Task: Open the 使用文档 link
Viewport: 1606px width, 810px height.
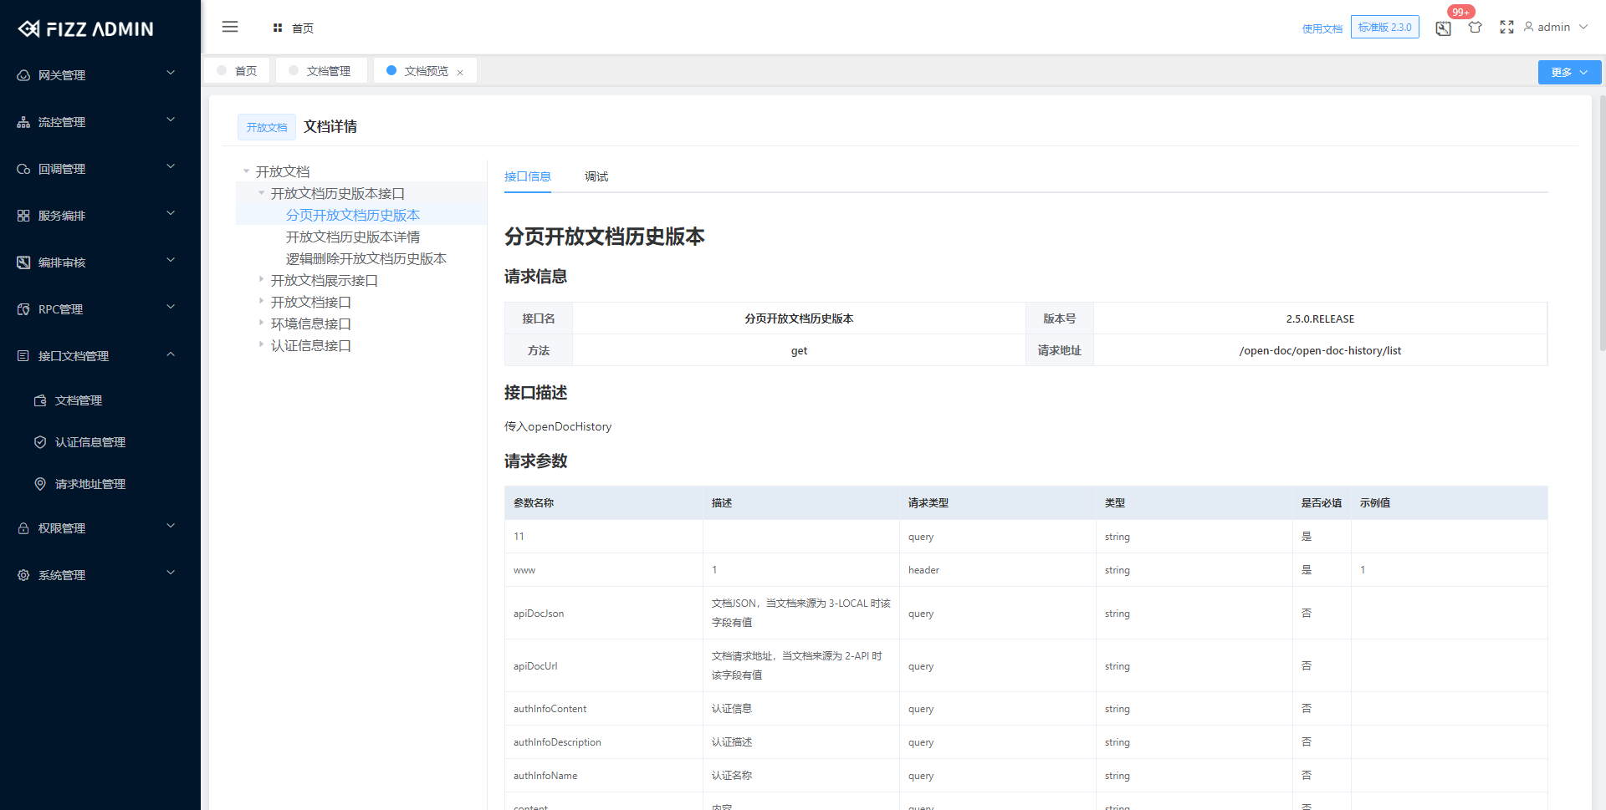Action: tap(1322, 28)
